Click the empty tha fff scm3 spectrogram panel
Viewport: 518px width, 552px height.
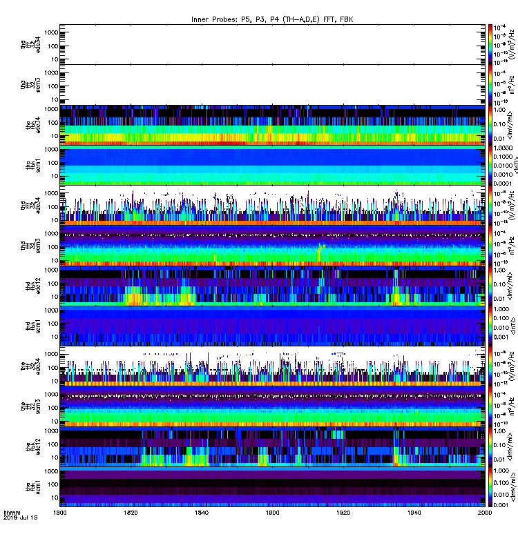coord(272,85)
